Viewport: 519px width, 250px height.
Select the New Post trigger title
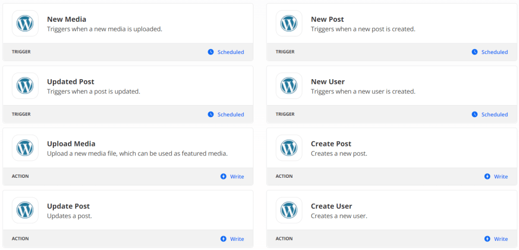click(327, 19)
